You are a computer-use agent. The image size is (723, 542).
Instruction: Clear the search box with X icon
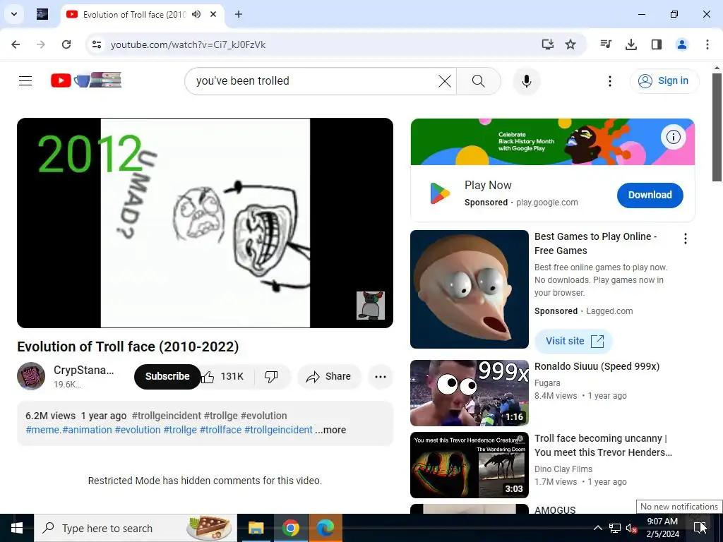pos(445,81)
